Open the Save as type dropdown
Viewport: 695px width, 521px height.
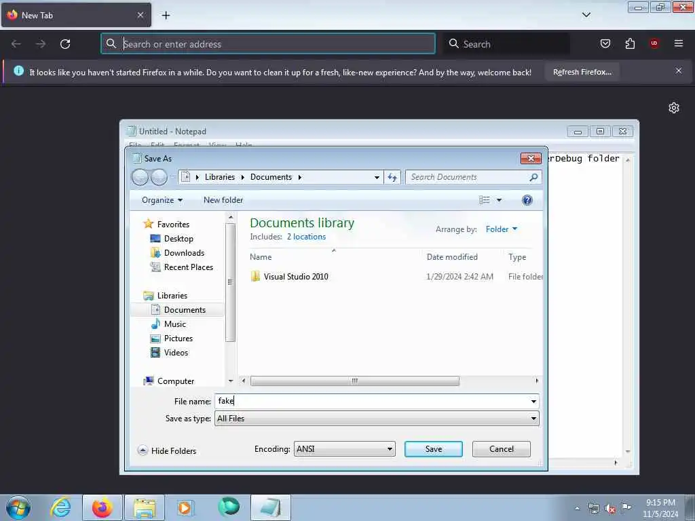(x=377, y=419)
